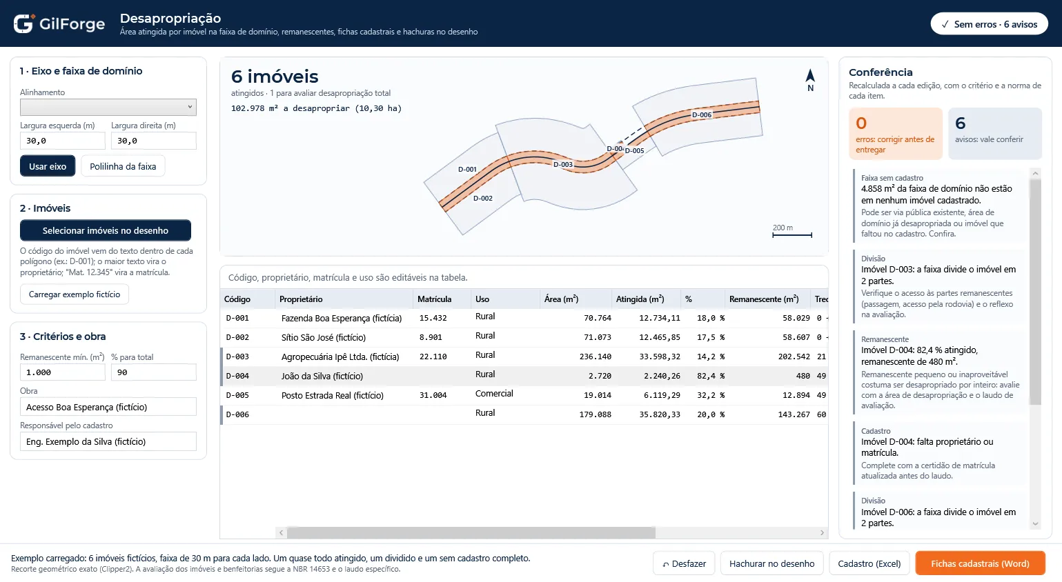Click the Obra input field

point(108,407)
